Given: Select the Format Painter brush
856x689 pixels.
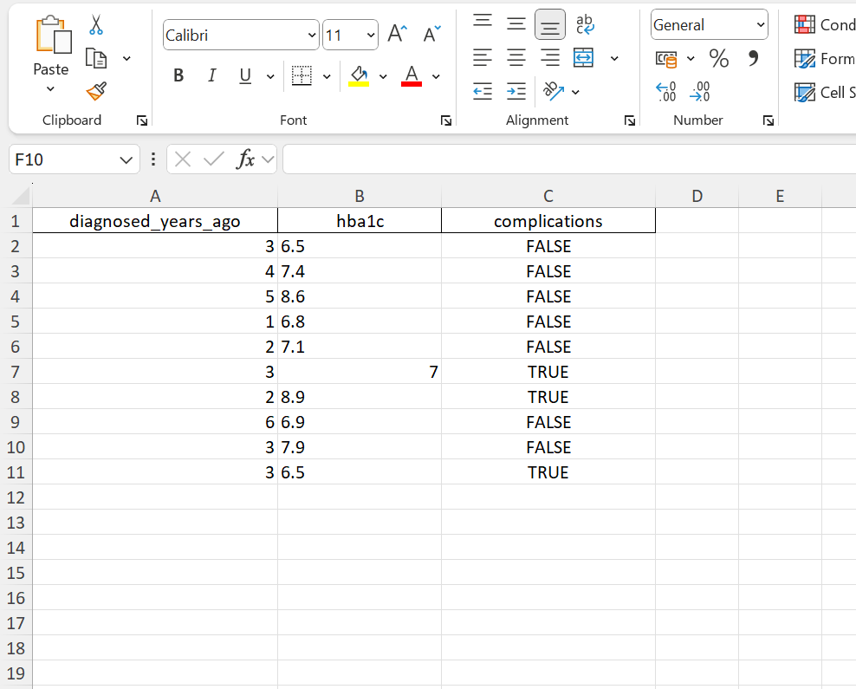Looking at the screenshot, I should [x=96, y=91].
